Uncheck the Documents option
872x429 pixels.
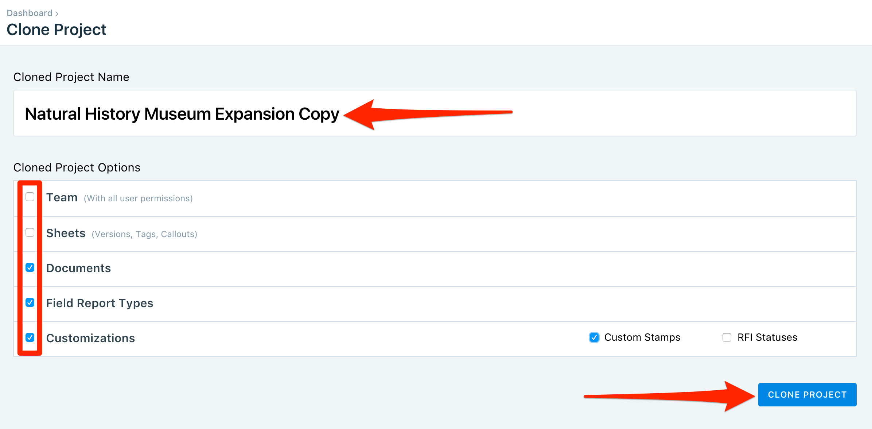[x=30, y=267]
